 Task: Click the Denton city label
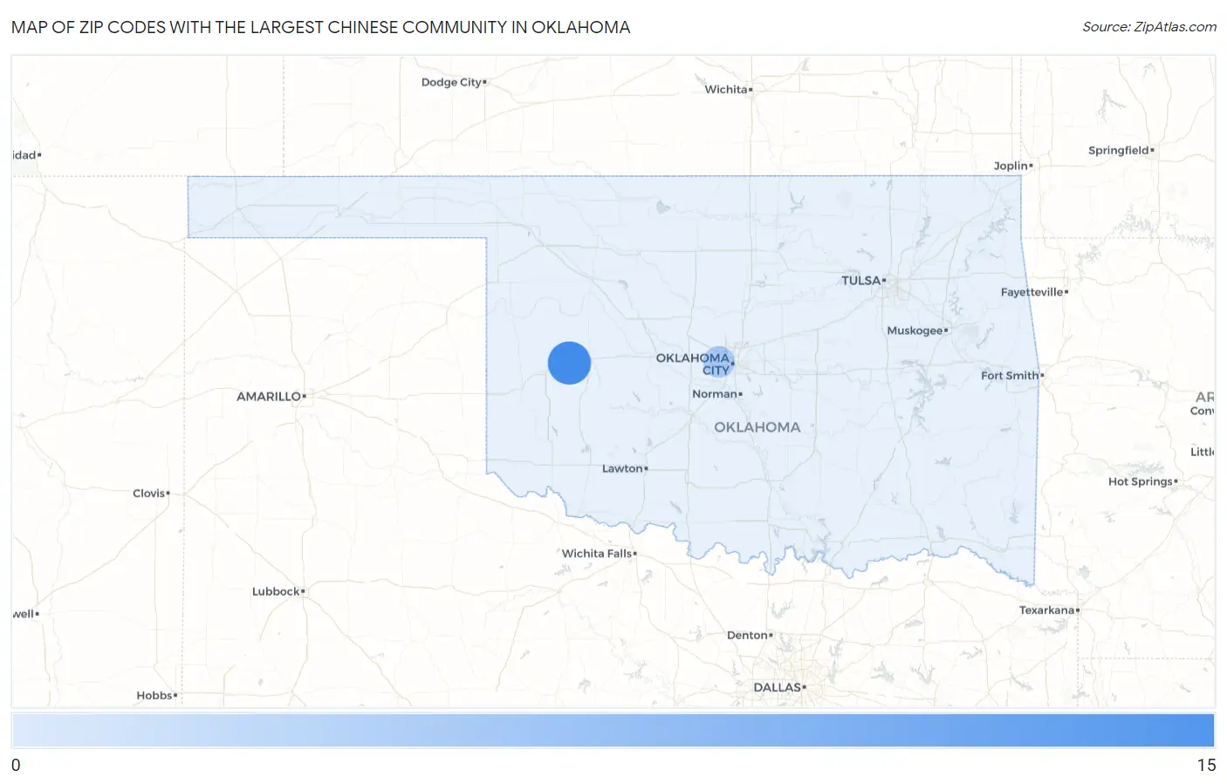[x=747, y=636]
